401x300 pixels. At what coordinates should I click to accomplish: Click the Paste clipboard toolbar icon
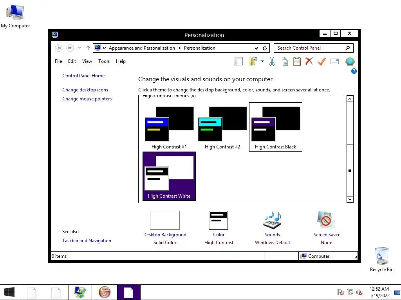(297, 61)
